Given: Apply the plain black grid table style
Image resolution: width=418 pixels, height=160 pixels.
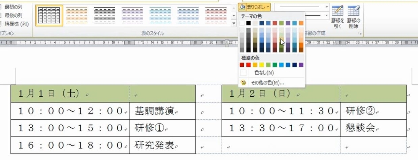Looking at the screenshot, I should tap(49, 16).
